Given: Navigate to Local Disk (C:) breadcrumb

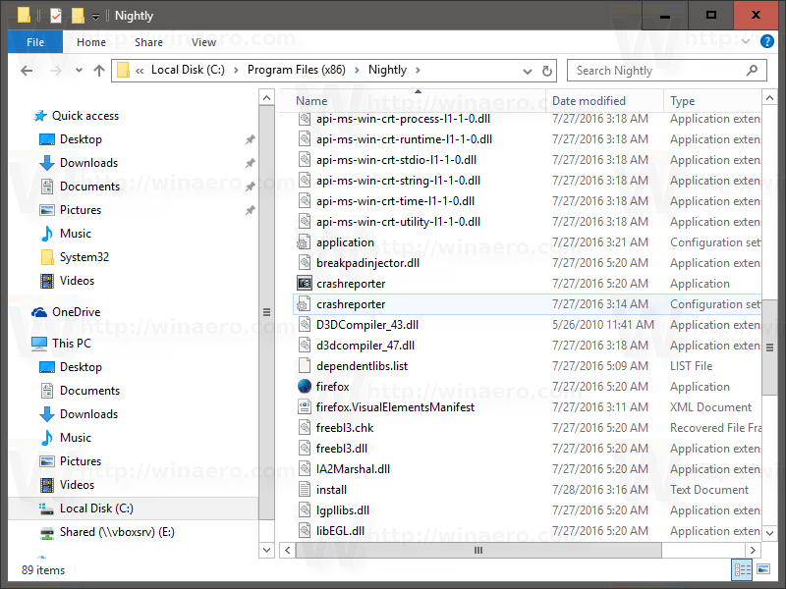Looking at the screenshot, I should pyautogui.click(x=188, y=70).
